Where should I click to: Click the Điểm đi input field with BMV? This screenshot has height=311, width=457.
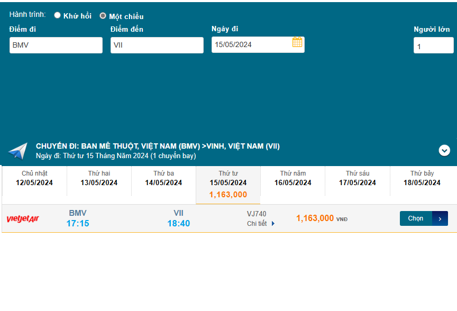[x=56, y=45]
